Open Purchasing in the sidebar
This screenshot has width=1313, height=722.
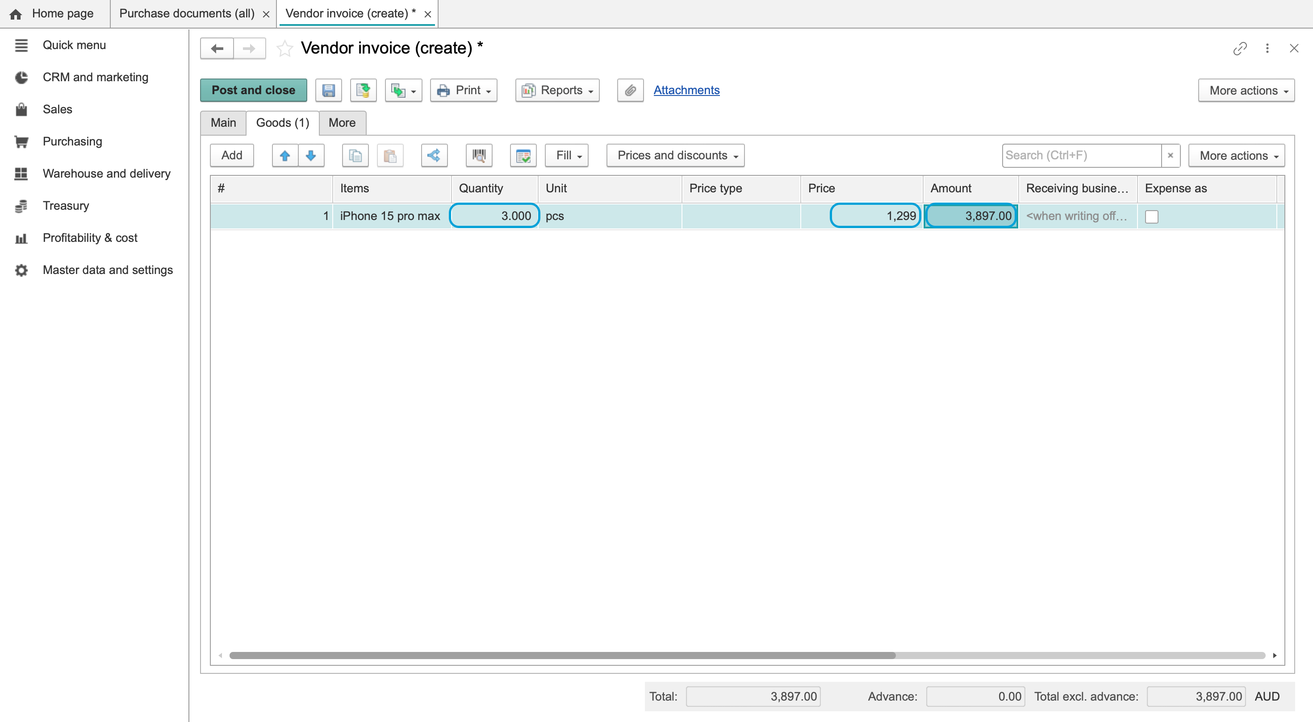coord(72,141)
